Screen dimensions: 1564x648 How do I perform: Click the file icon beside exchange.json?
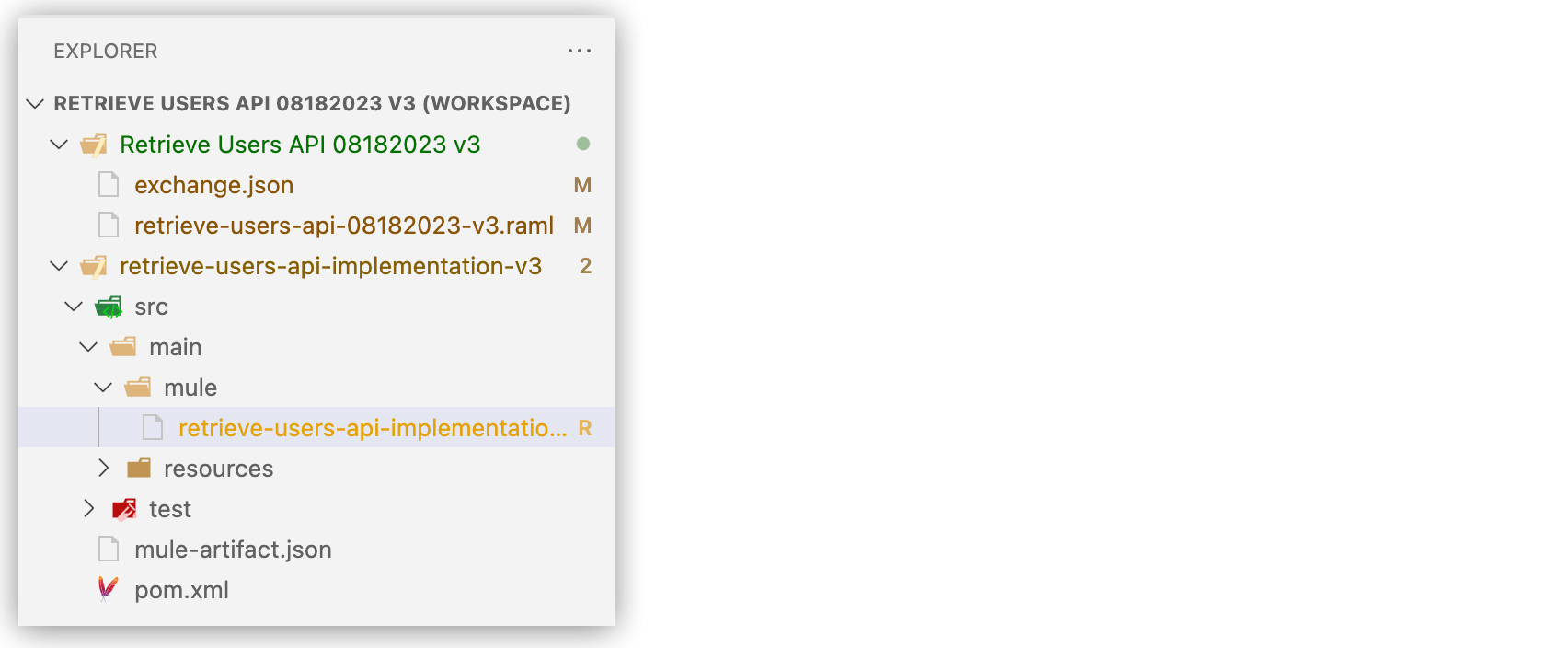[x=108, y=184]
